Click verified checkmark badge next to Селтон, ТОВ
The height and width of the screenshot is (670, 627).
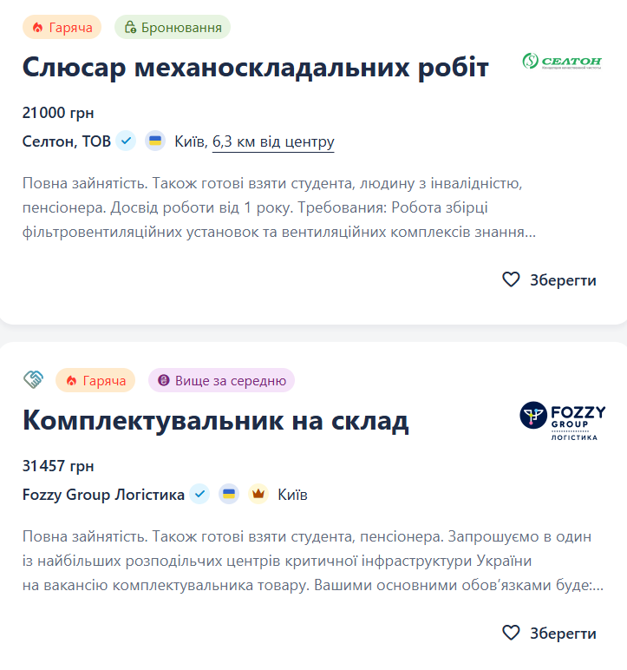click(127, 141)
